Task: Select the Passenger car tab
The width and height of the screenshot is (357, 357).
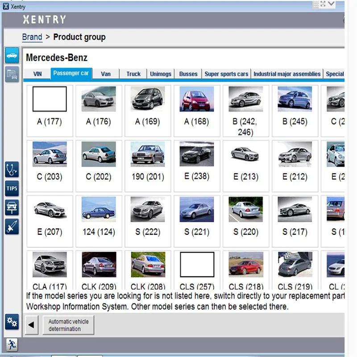Action: pyautogui.click(x=71, y=73)
